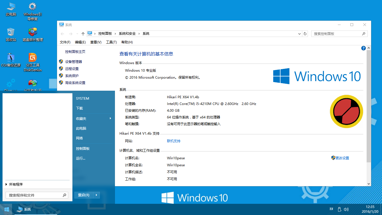Image resolution: width=382 pixels, height=215 pixels.
Task: Click the scroll up arrow of the window scrollbar
Action: pos(369,48)
